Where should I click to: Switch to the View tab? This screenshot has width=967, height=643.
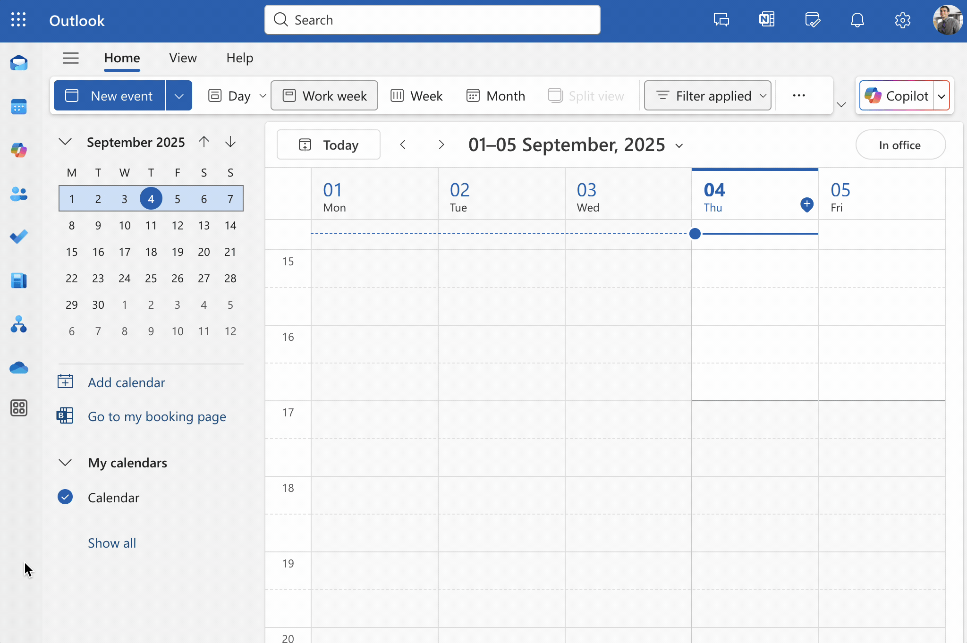(183, 58)
